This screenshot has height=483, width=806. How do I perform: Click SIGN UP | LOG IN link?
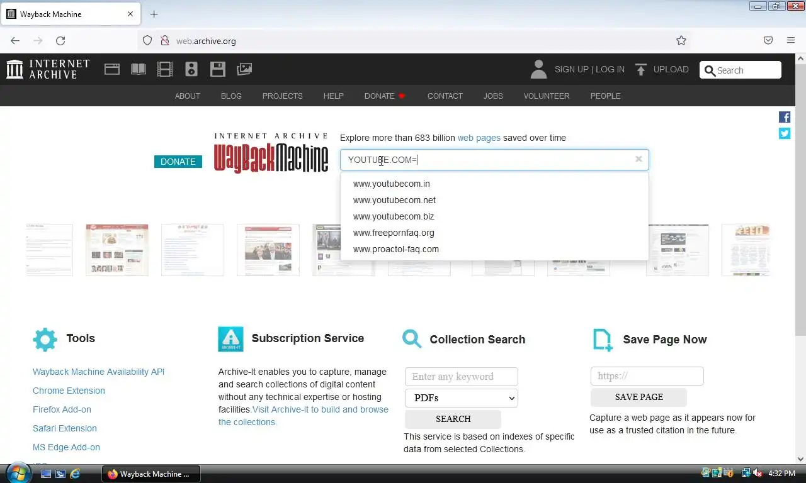(589, 69)
